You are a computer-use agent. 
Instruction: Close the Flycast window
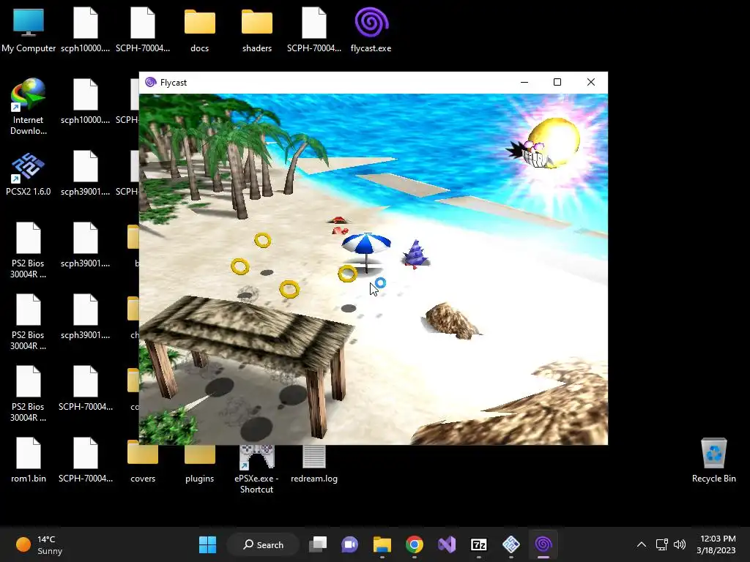(x=591, y=82)
